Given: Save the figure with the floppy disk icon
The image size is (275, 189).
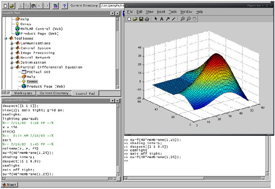Looking at the screenshot, I should click(141, 19).
